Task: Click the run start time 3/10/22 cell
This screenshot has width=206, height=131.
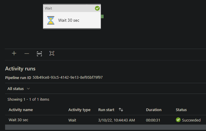Action: pyautogui.click(x=117, y=120)
